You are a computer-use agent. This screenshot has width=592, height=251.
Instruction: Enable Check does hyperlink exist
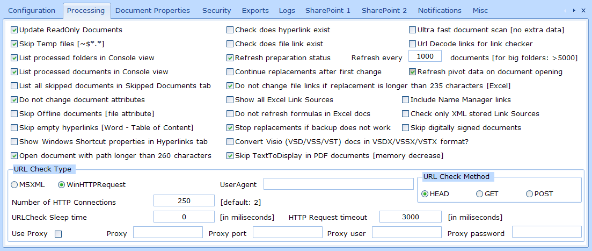(230, 30)
